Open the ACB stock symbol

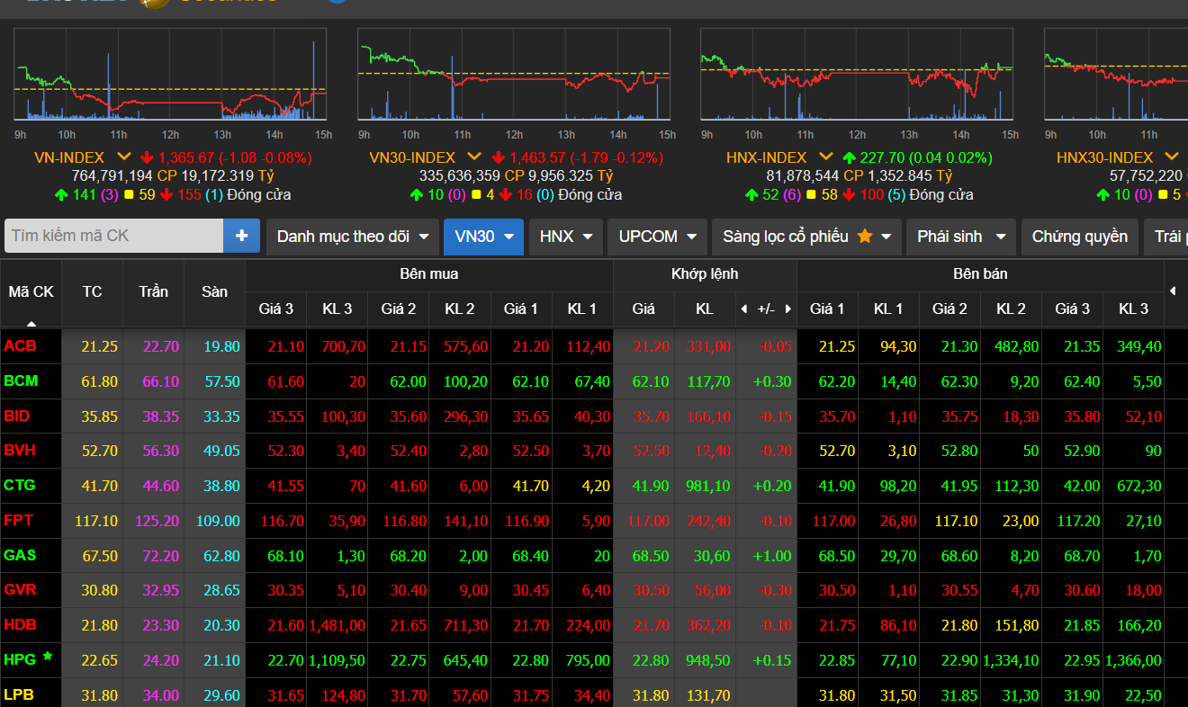20,346
